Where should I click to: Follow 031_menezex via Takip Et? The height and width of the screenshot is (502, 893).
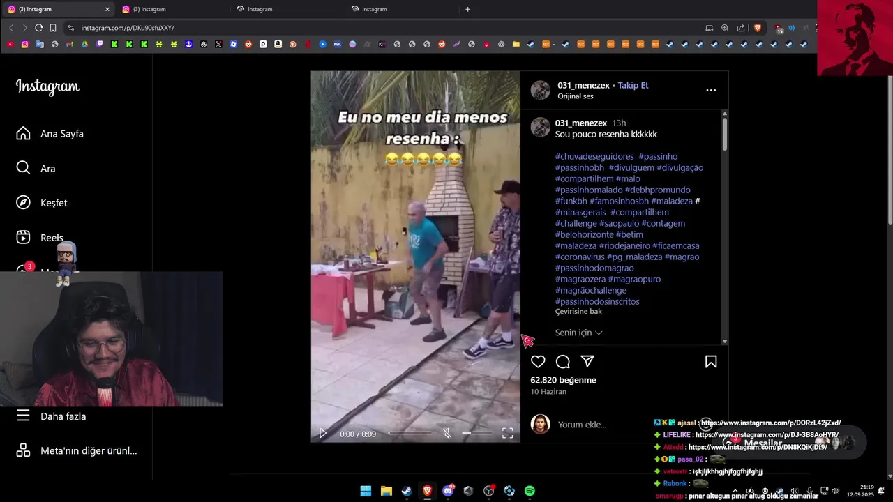click(x=633, y=85)
